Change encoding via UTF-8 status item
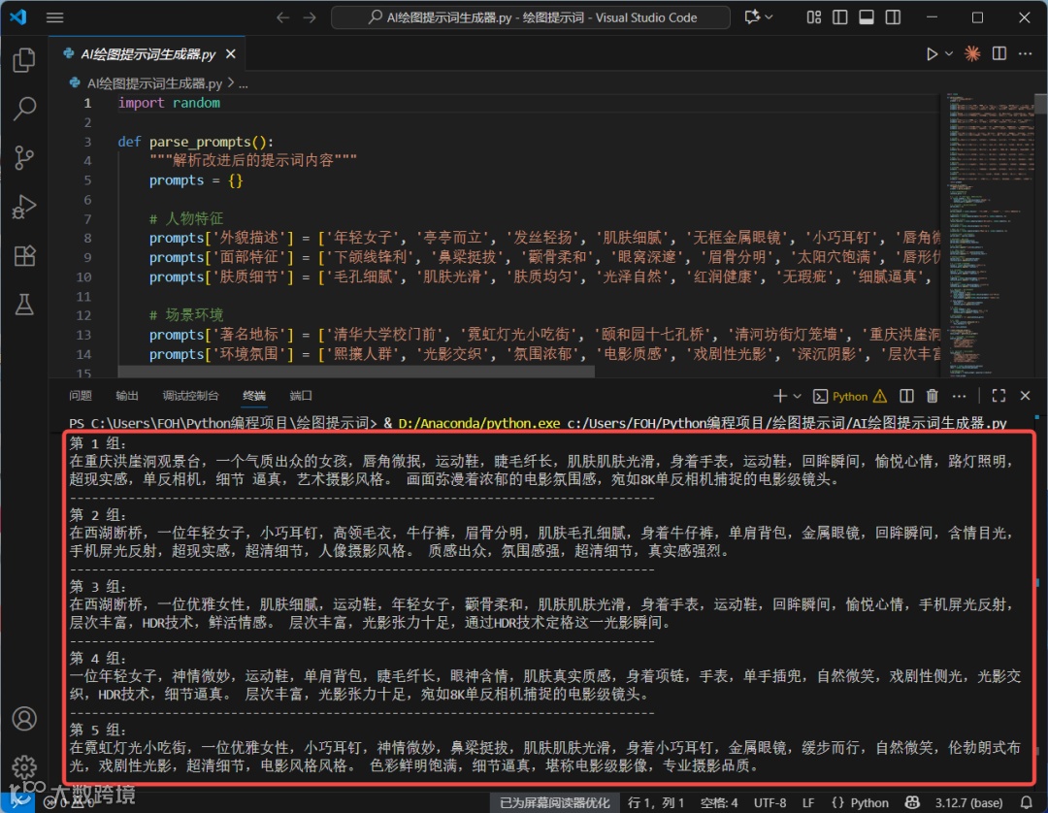 pos(770,803)
